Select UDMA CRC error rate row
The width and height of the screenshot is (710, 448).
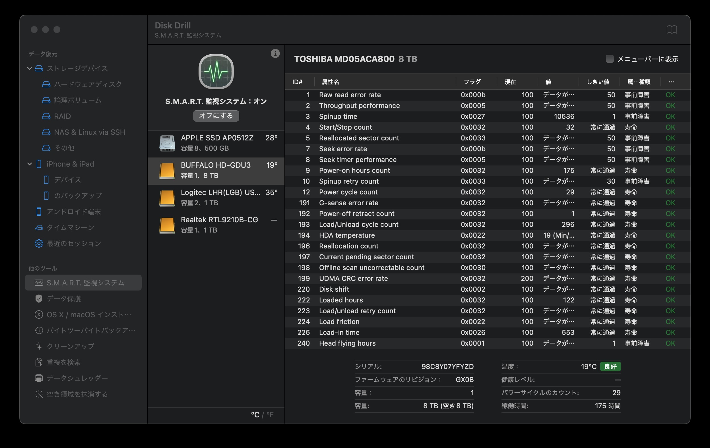(487, 279)
